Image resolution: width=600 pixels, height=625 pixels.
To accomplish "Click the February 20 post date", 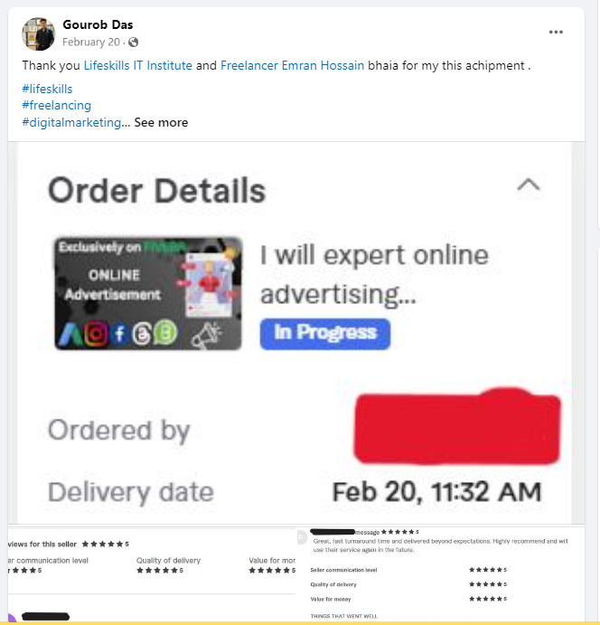I will click(91, 43).
